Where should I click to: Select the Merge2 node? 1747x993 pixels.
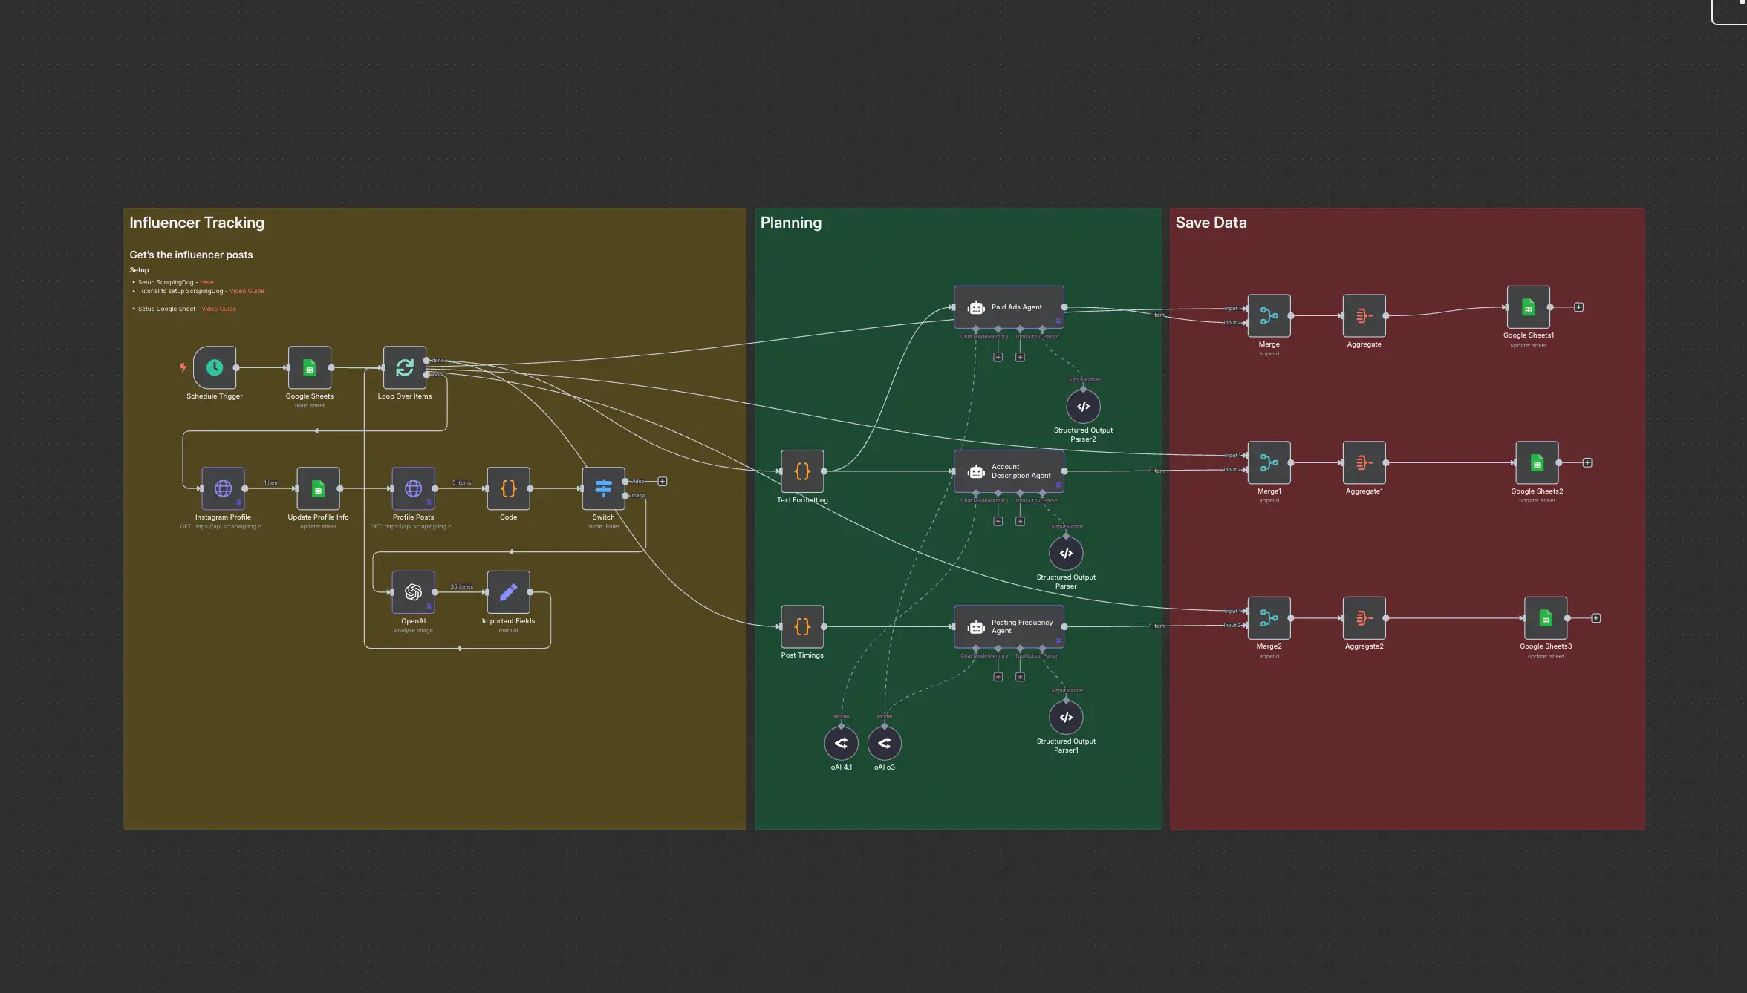[1269, 618]
